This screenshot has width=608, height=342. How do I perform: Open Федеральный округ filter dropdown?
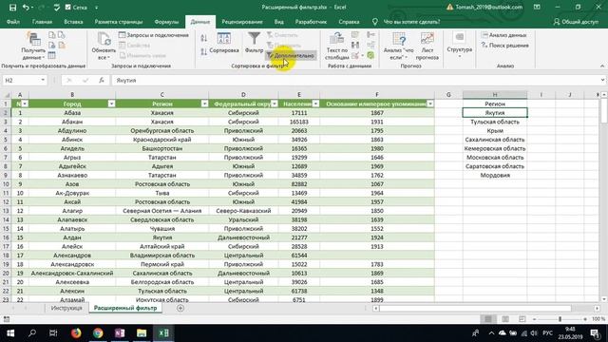tap(275, 104)
